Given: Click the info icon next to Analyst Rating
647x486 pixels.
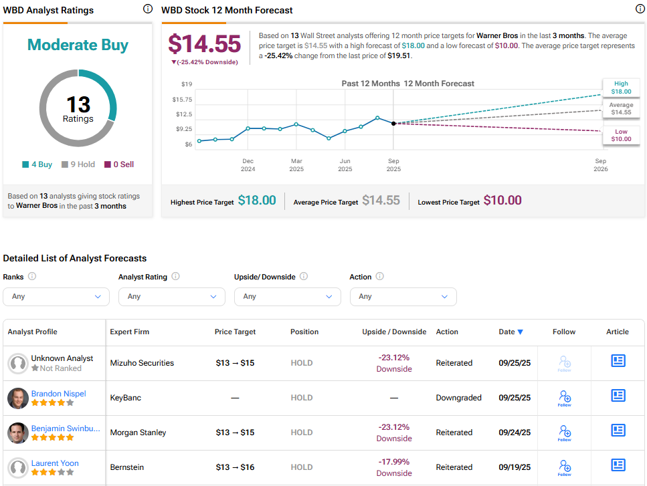Looking at the screenshot, I should (x=175, y=276).
